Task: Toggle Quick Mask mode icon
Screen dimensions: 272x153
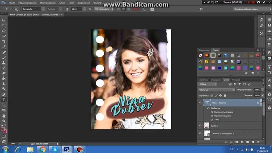Action: [x=4, y=136]
